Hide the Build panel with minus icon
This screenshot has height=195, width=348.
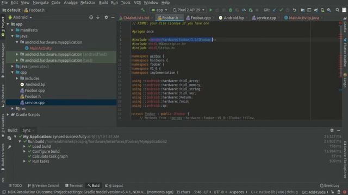(x=338, y=130)
